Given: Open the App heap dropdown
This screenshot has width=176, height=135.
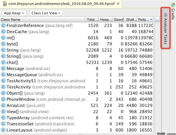Looking at the screenshot, I should tap(14, 13).
